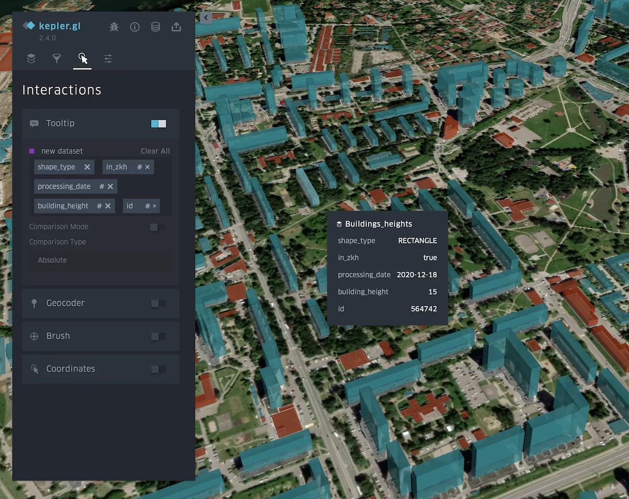Open the Absolute comparison type dropdown
Screen dimensions: 629x499
click(101, 260)
